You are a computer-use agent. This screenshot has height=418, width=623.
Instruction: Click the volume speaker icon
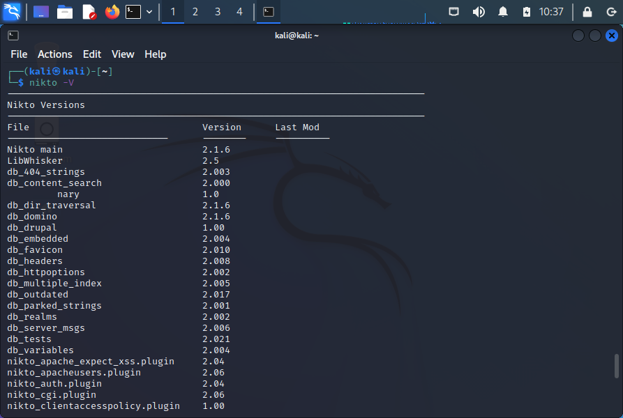coord(479,12)
